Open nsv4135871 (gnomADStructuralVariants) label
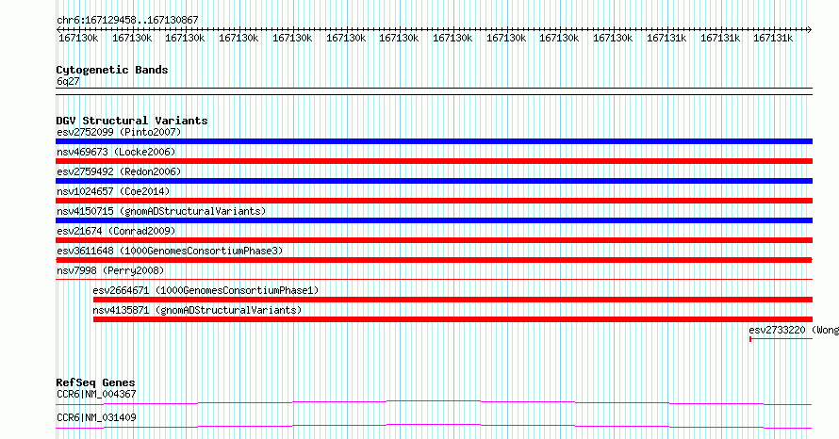 tap(197, 310)
